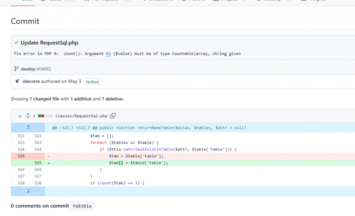Viewport: 355px width, 216px height.
Task: Copy the classes/RequestSql.php file path
Action: [x=113, y=116]
